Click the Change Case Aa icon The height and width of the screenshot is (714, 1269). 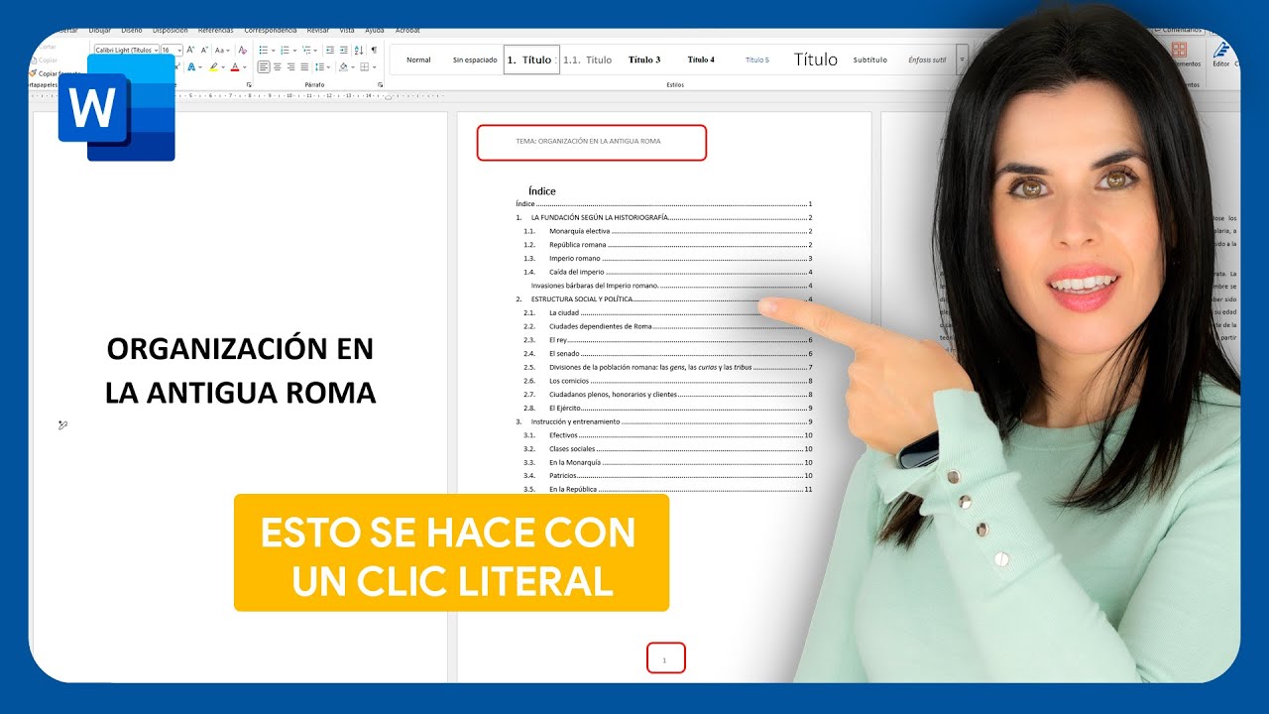coord(221,50)
